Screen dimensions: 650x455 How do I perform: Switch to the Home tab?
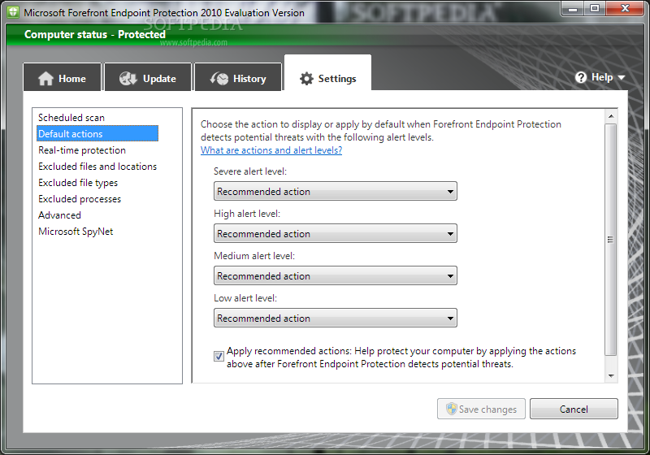tap(63, 77)
